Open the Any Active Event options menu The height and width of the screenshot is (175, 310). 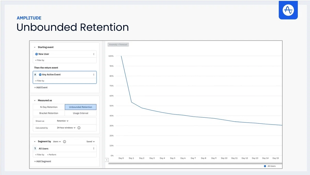pos(94,75)
